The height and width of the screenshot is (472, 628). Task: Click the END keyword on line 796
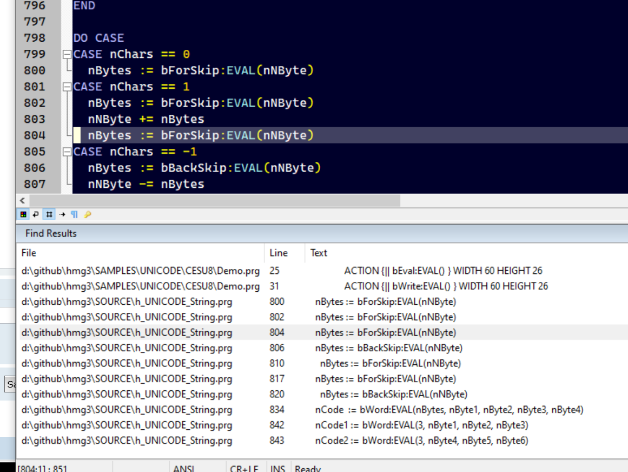coord(84,5)
